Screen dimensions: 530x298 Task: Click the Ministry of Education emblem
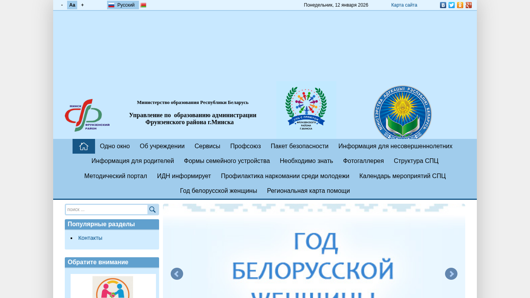(x=402, y=113)
